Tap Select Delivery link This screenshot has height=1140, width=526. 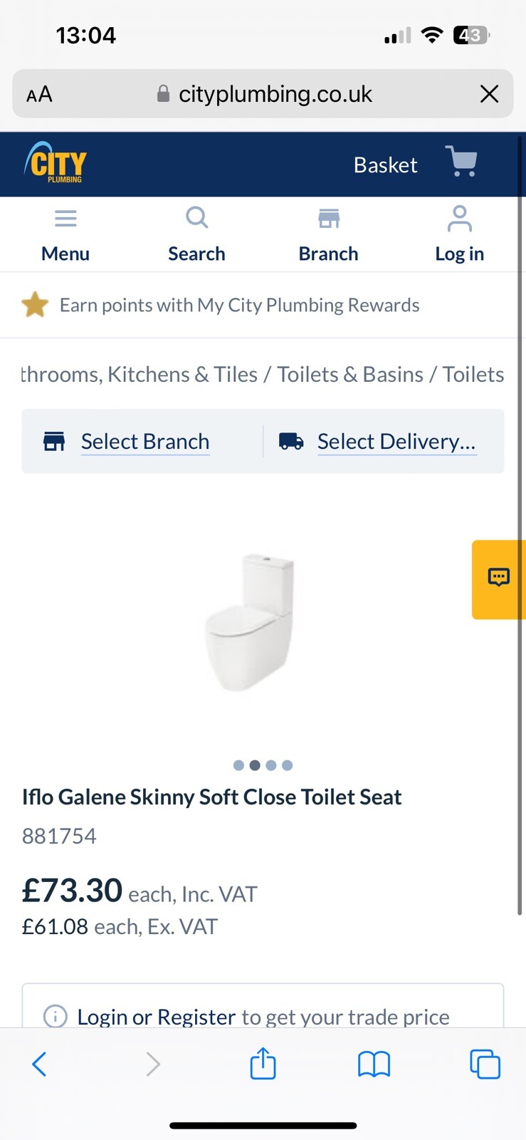pyautogui.click(x=396, y=442)
